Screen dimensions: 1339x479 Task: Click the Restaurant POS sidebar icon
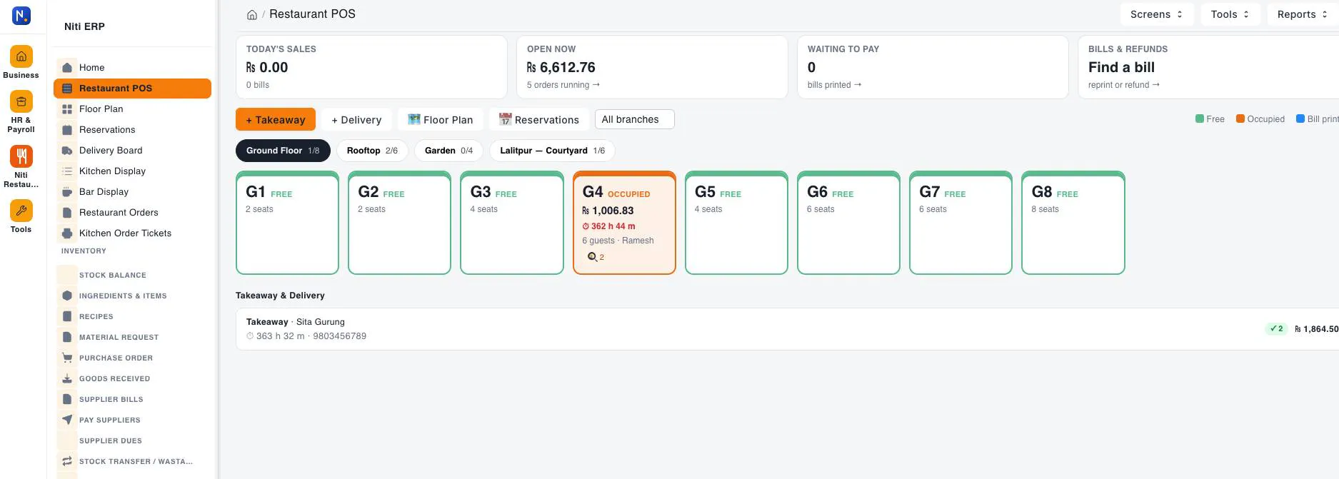(67, 89)
